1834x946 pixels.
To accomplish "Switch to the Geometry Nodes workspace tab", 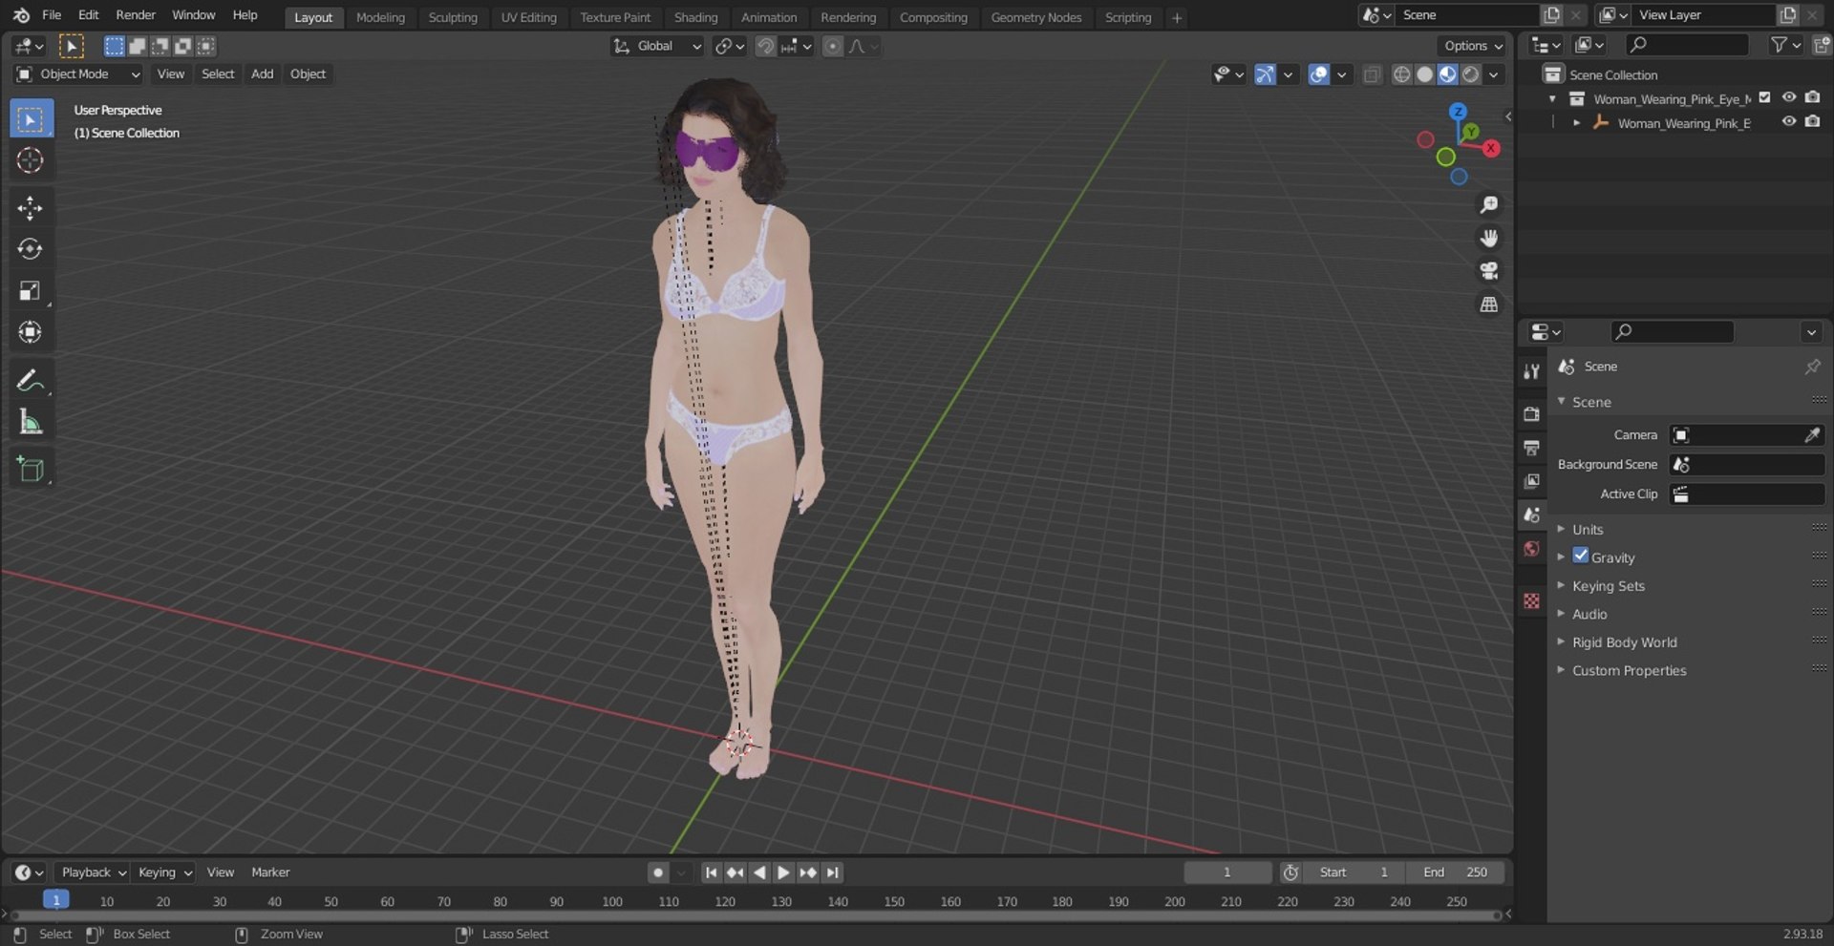I will (x=1036, y=17).
